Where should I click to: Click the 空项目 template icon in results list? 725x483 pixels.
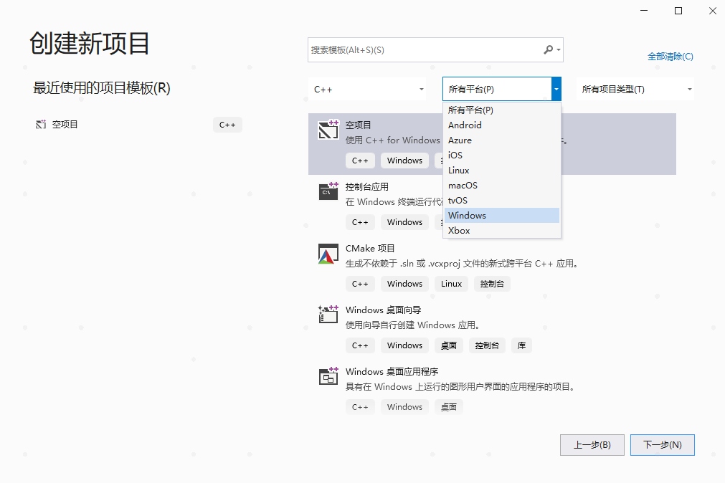coord(328,130)
